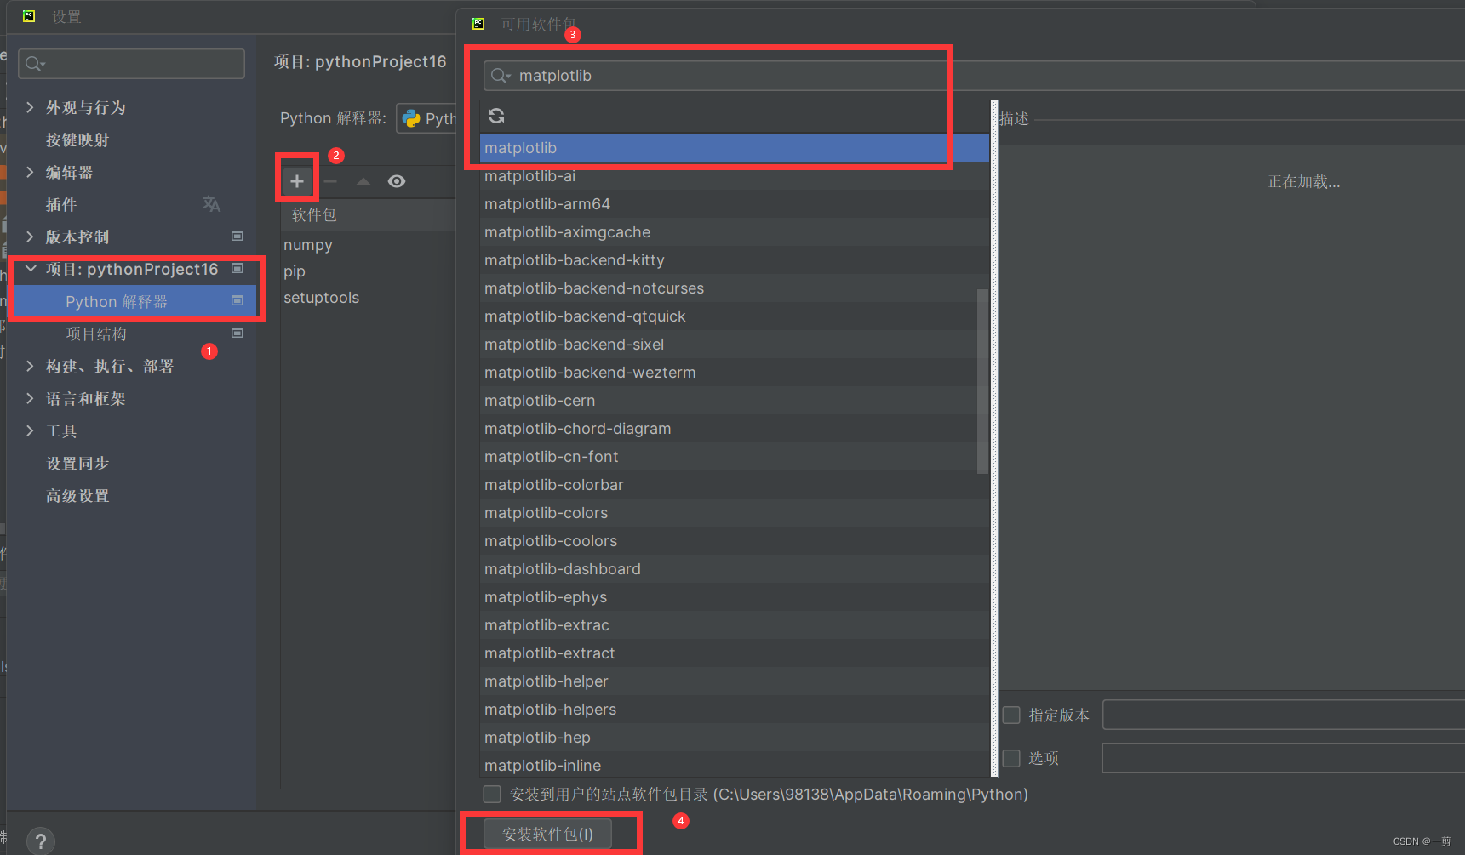This screenshot has height=855, width=1465.
Task: Click the search icon in settings sidebar
Action: point(34,63)
